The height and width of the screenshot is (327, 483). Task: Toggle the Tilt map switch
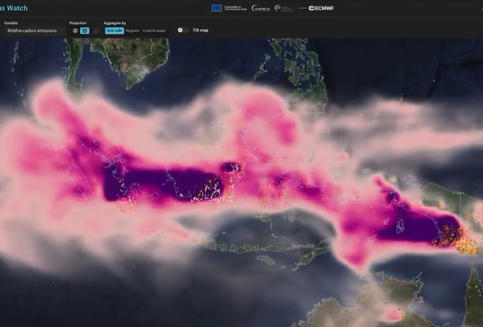tap(183, 30)
